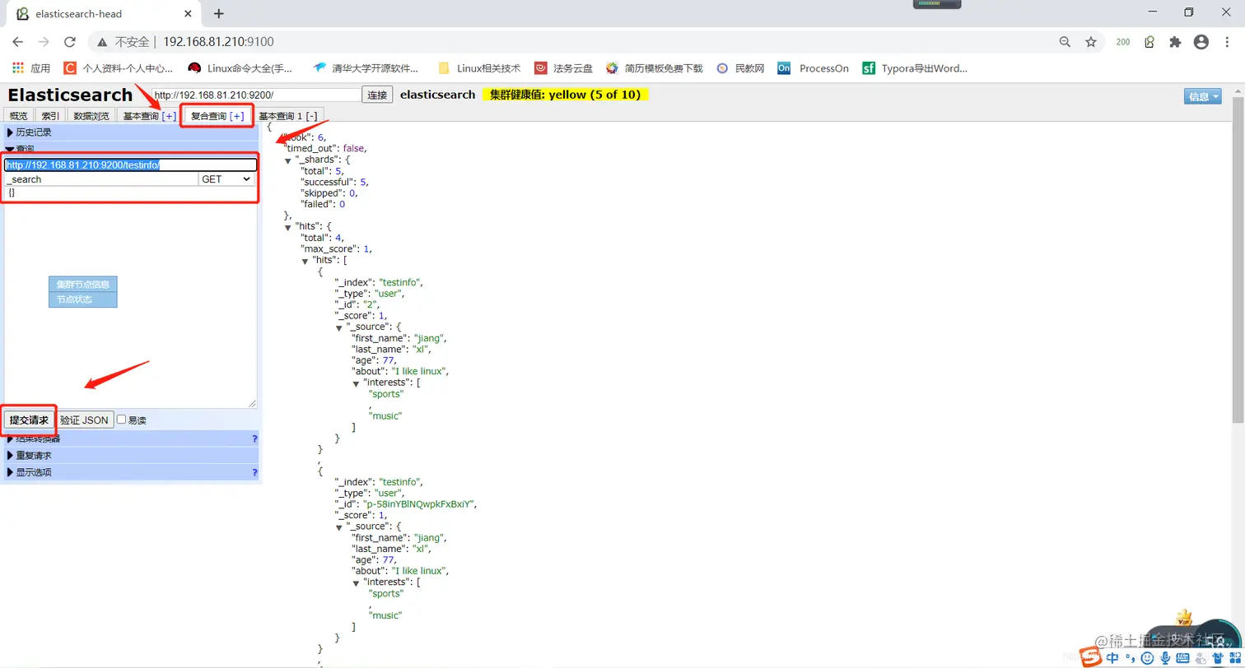Click the not-secure warning icon in address bar

point(103,42)
